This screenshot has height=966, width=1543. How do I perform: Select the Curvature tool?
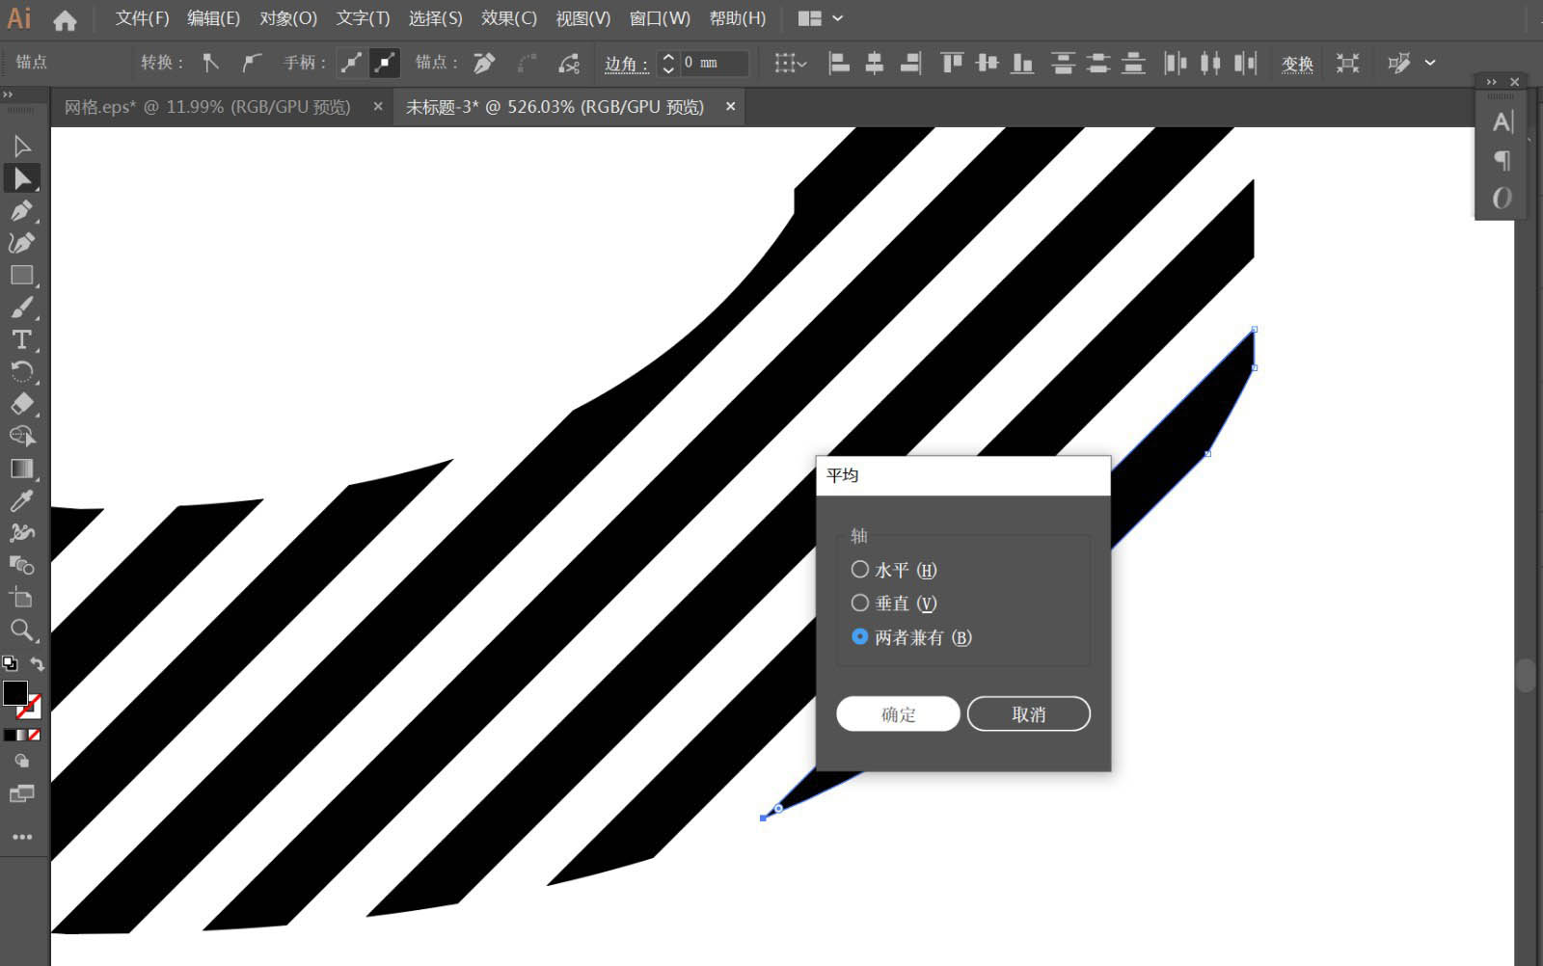tap(22, 242)
